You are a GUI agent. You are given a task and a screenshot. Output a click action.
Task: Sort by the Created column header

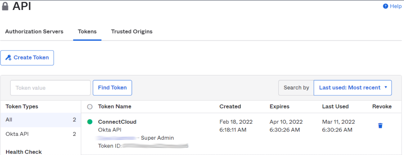(230, 107)
